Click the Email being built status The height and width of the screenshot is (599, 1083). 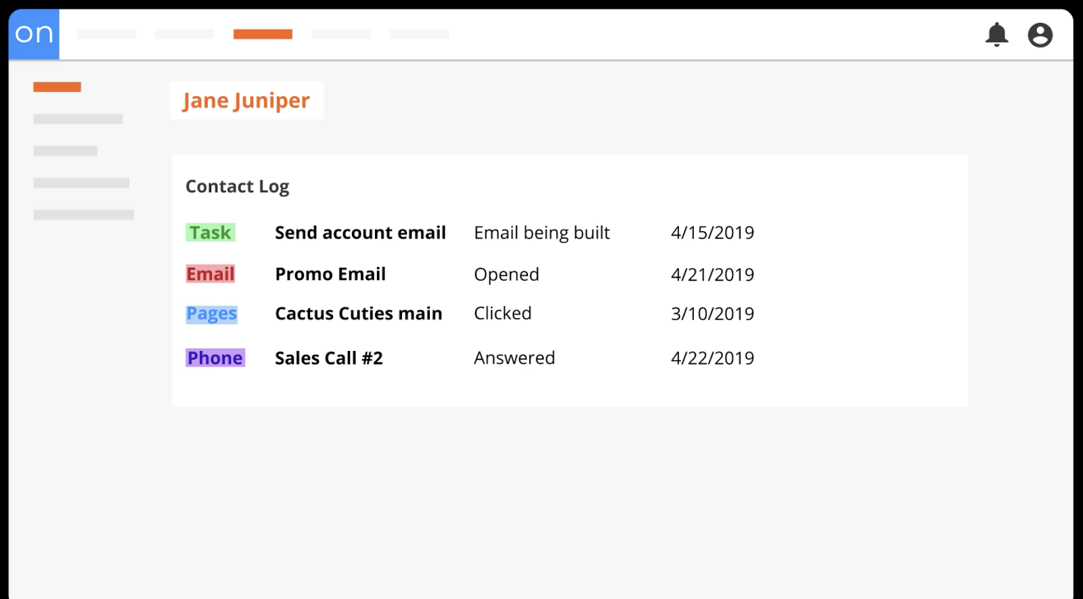542,233
